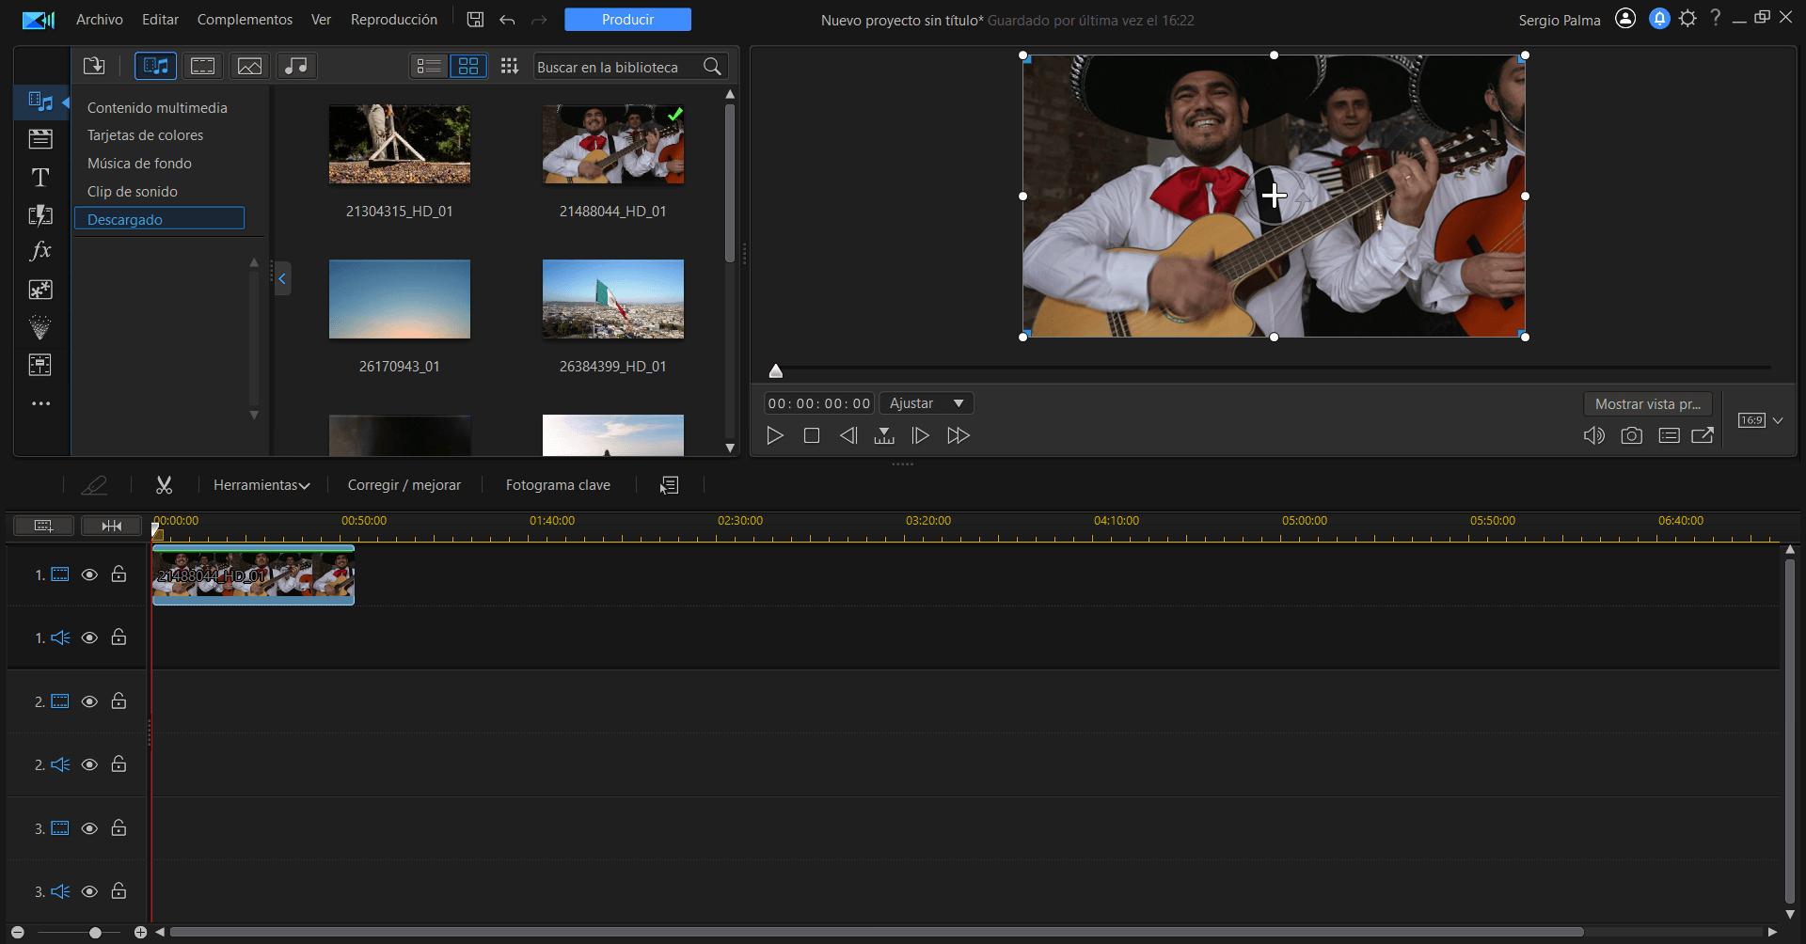This screenshot has width=1806, height=944.
Task: Click the preview volume speaker icon
Action: [x=1593, y=435]
